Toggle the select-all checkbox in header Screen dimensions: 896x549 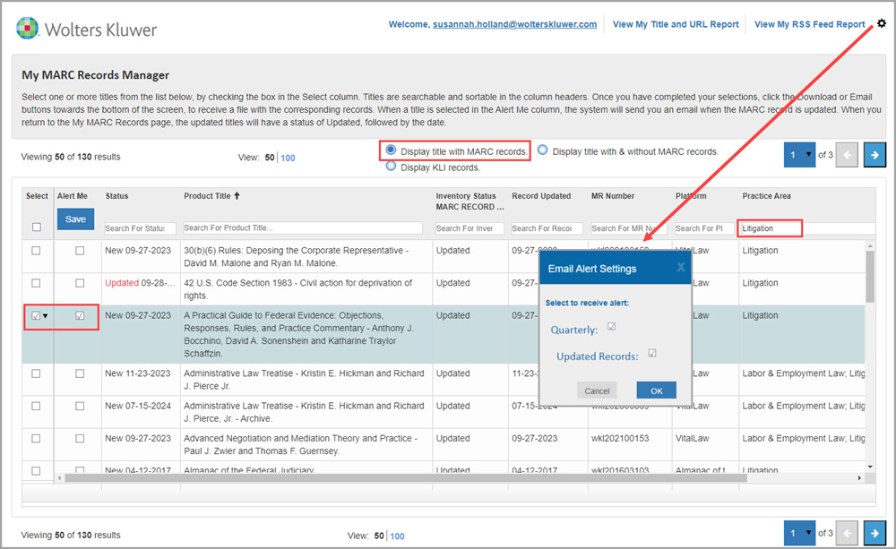(37, 227)
